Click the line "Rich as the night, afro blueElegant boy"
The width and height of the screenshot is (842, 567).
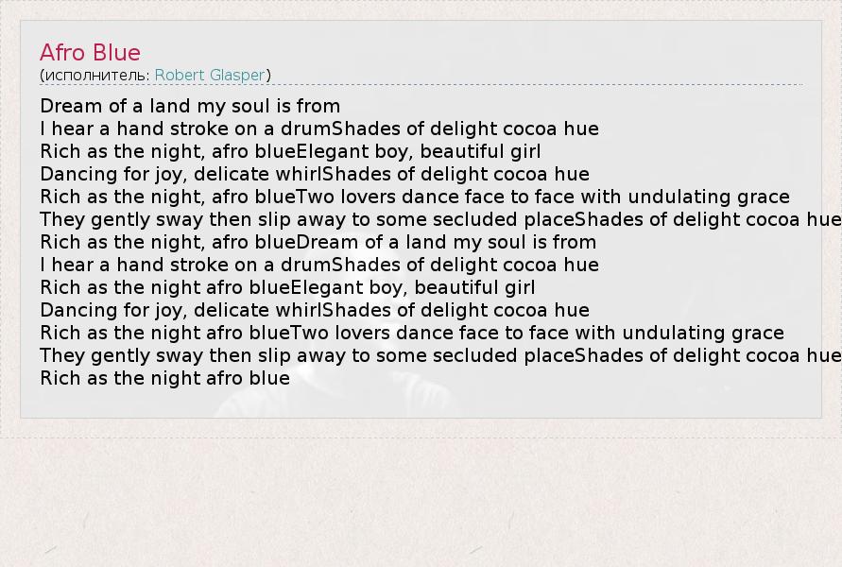pyautogui.click(x=290, y=151)
